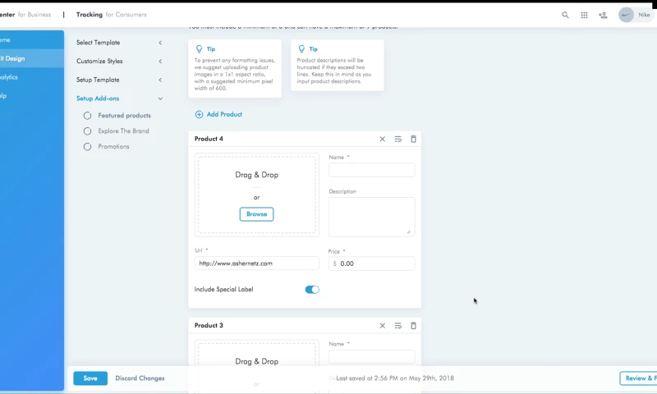Click the Product 3 Name field
Screen dimensions: 657x394
click(x=372, y=357)
